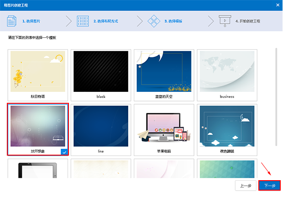Click the 下一步 next button
The height and width of the screenshot is (197, 283).
tap(270, 186)
